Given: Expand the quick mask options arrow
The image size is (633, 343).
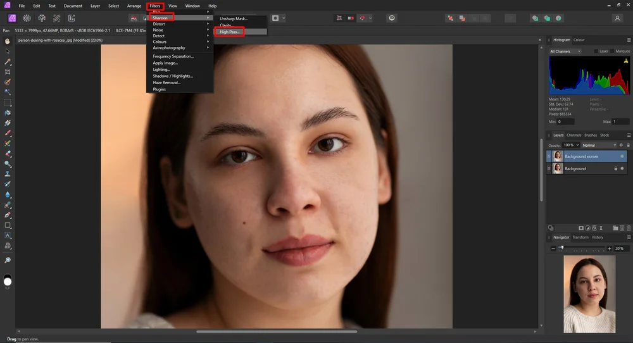Looking at the screenshot, I should 284,18.
